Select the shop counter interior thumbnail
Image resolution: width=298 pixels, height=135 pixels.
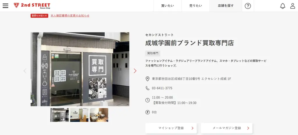point(79,115)
